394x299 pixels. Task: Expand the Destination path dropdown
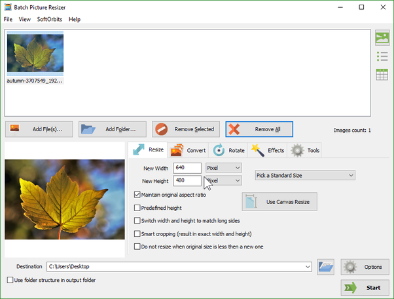[x=308, y=267]
